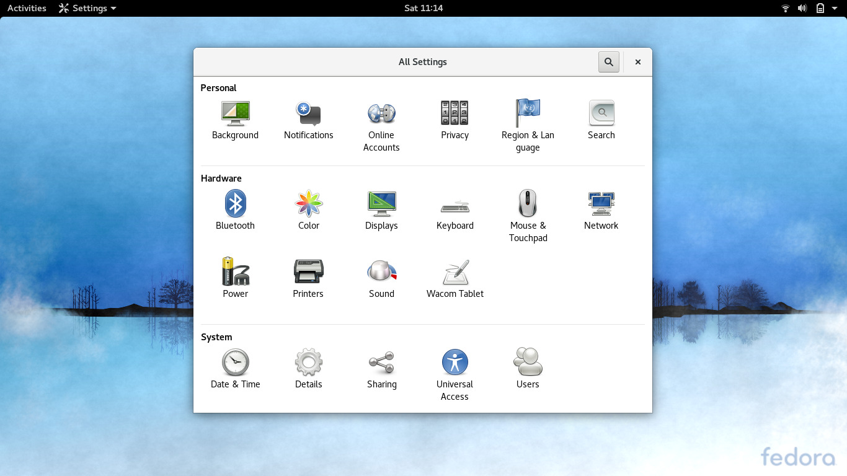Close the All Settings window

click(638, 62)
